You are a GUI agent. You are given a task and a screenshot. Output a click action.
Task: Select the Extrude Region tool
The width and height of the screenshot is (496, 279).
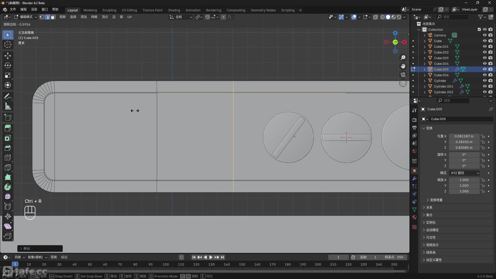(8, 128)
